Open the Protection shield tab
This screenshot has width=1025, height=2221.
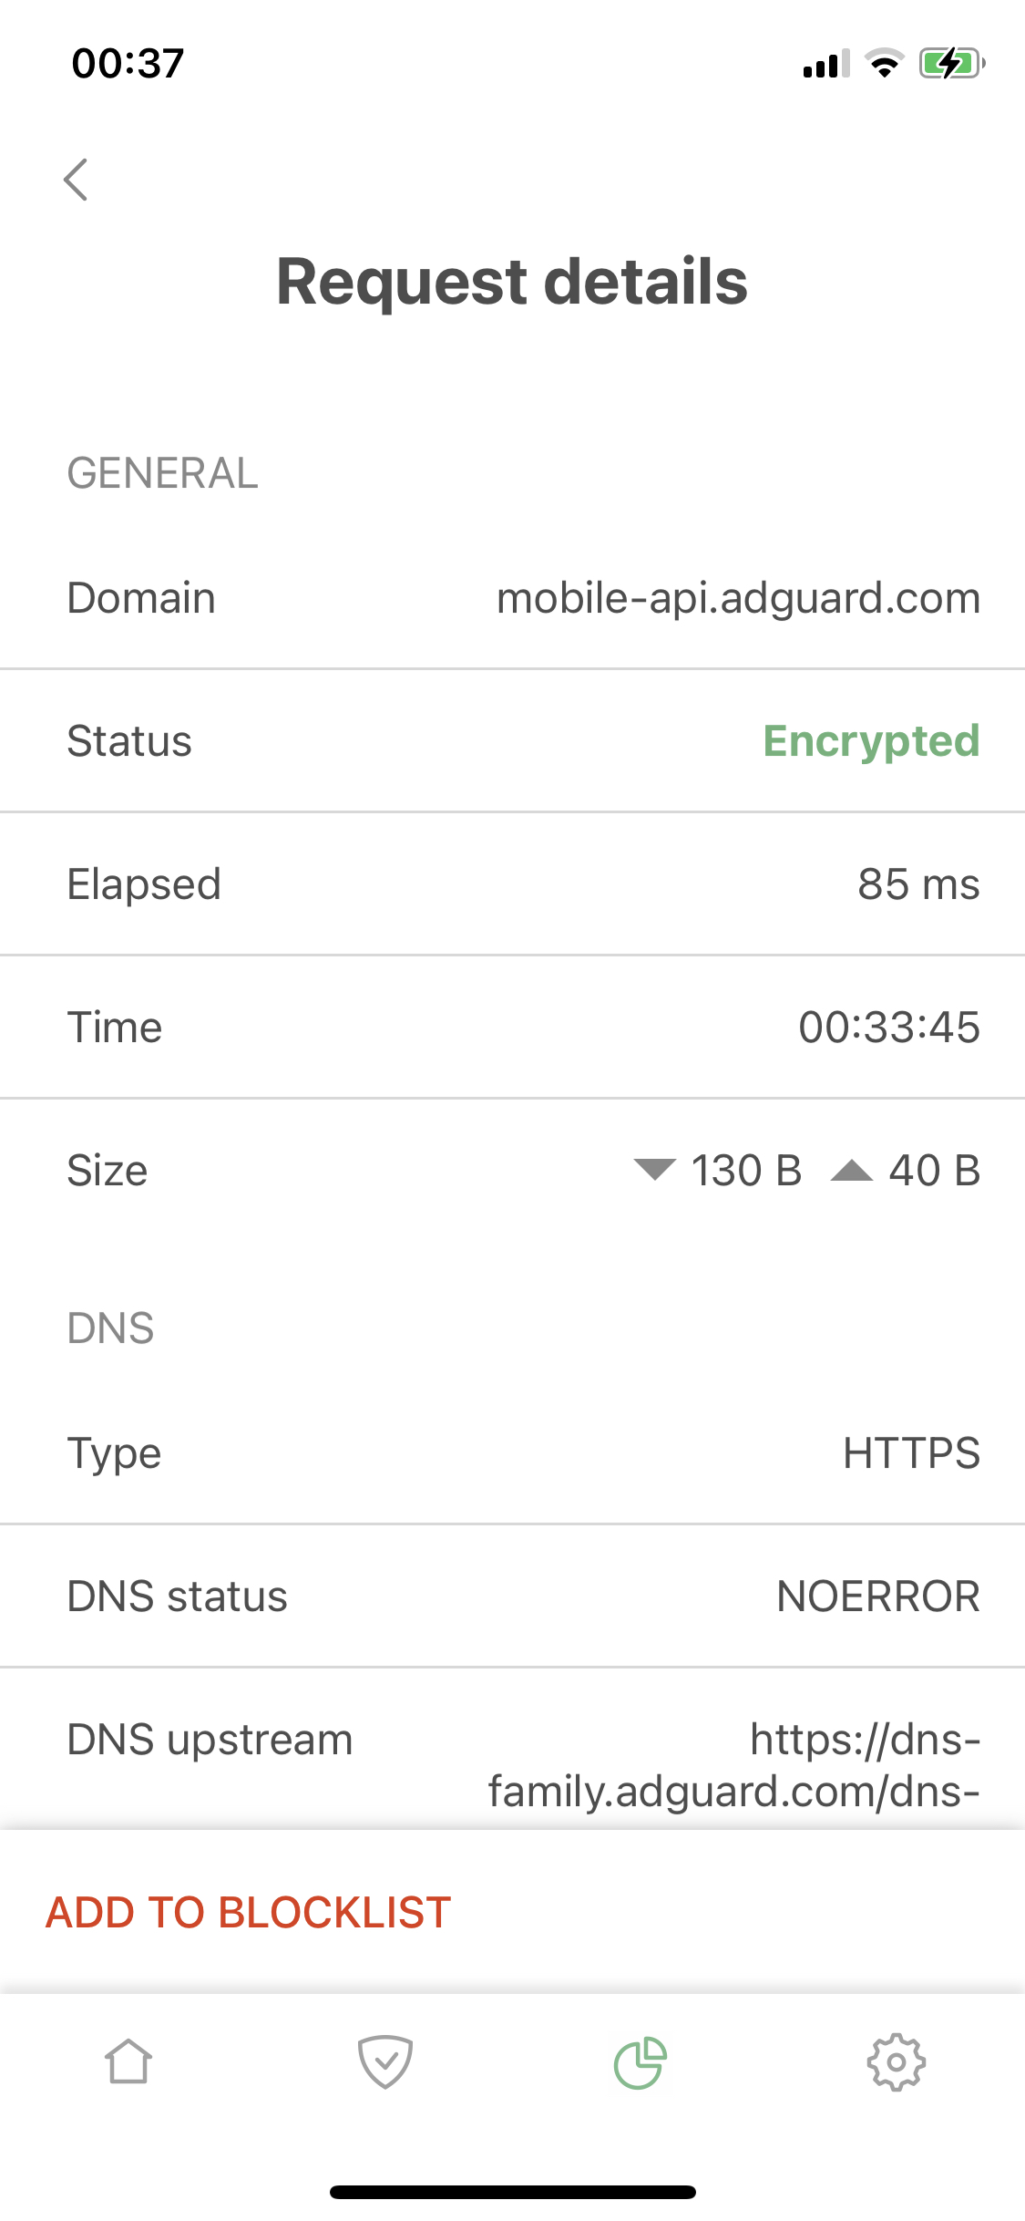(x=384, y=2061)
